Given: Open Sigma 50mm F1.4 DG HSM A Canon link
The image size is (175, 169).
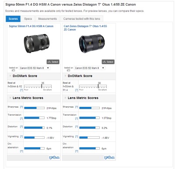Looking at the screenshot, I should 31,26.
